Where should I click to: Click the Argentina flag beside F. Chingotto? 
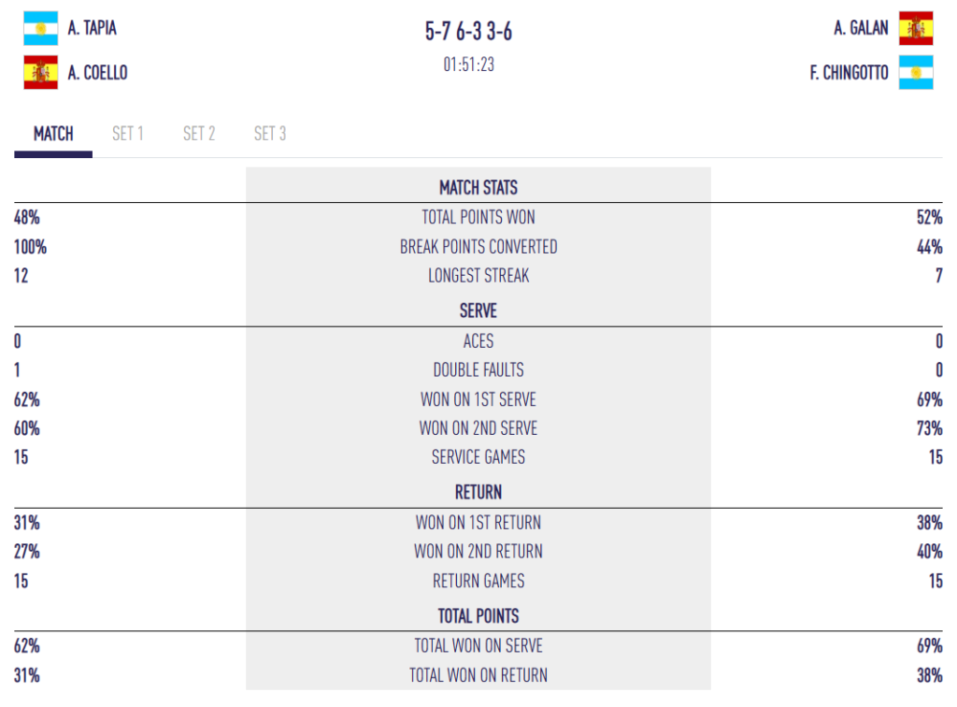coord(916,73)
